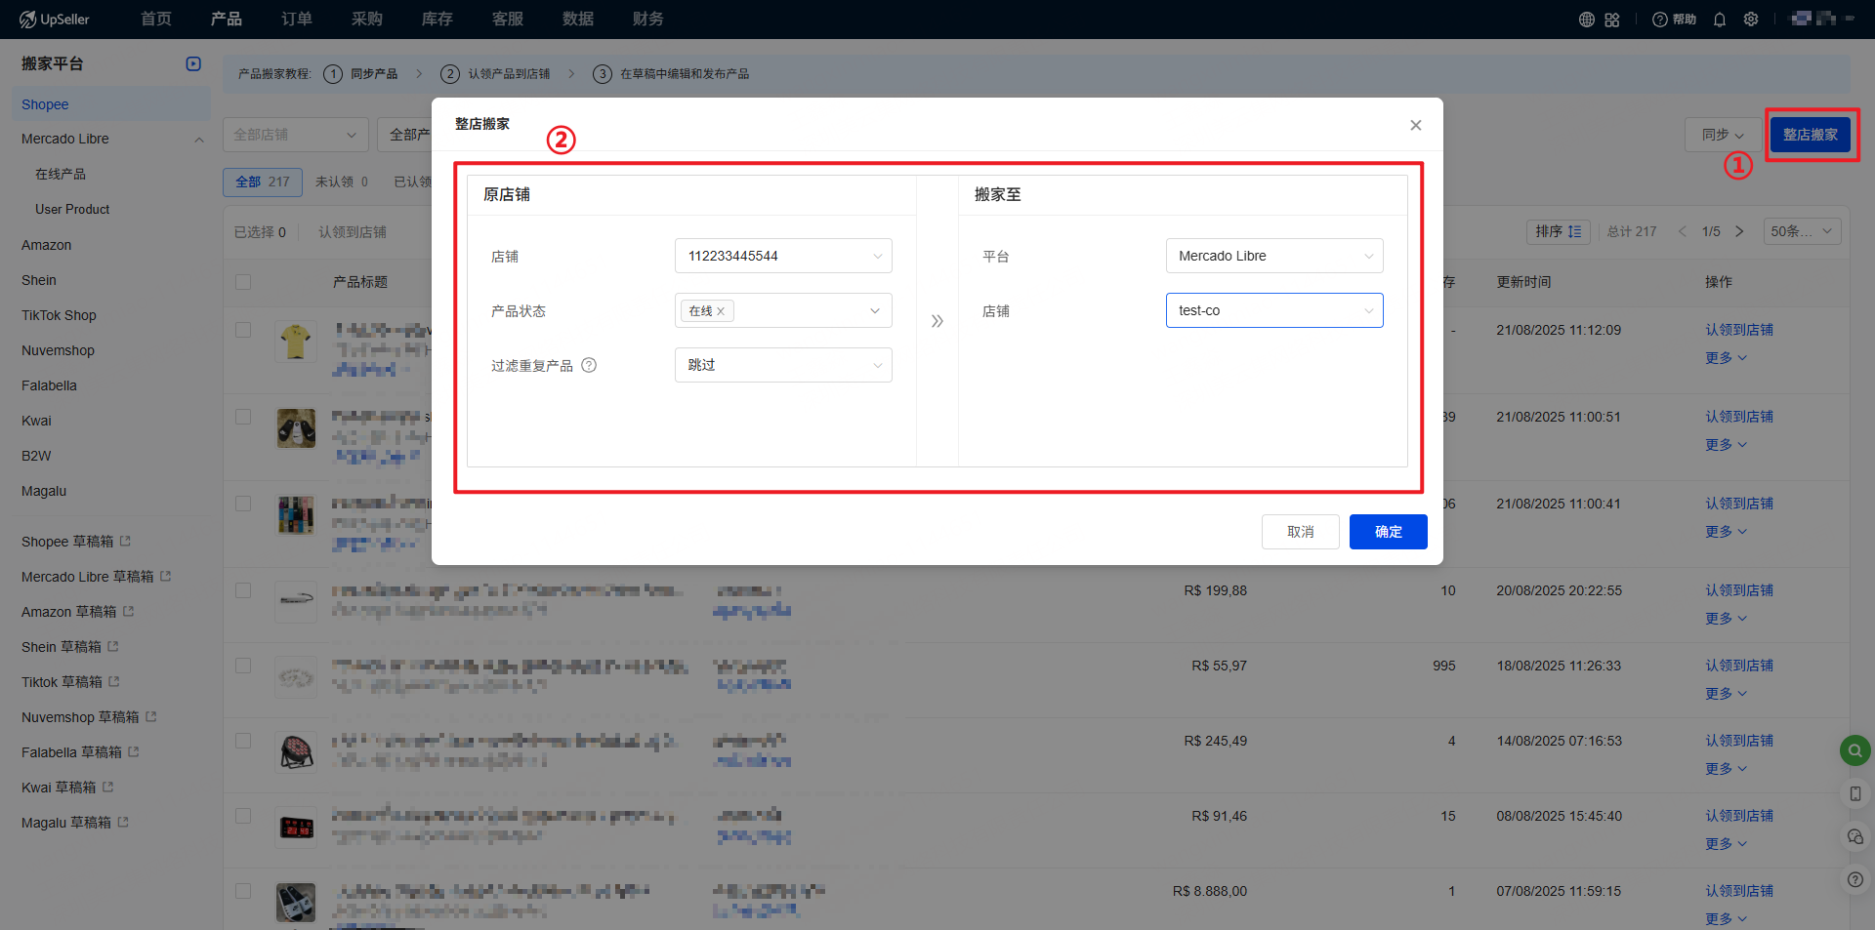This screenshot has height=930, width=1875.
Task: Go to previous page arrow in pagination
Action: click(1682, 231)
